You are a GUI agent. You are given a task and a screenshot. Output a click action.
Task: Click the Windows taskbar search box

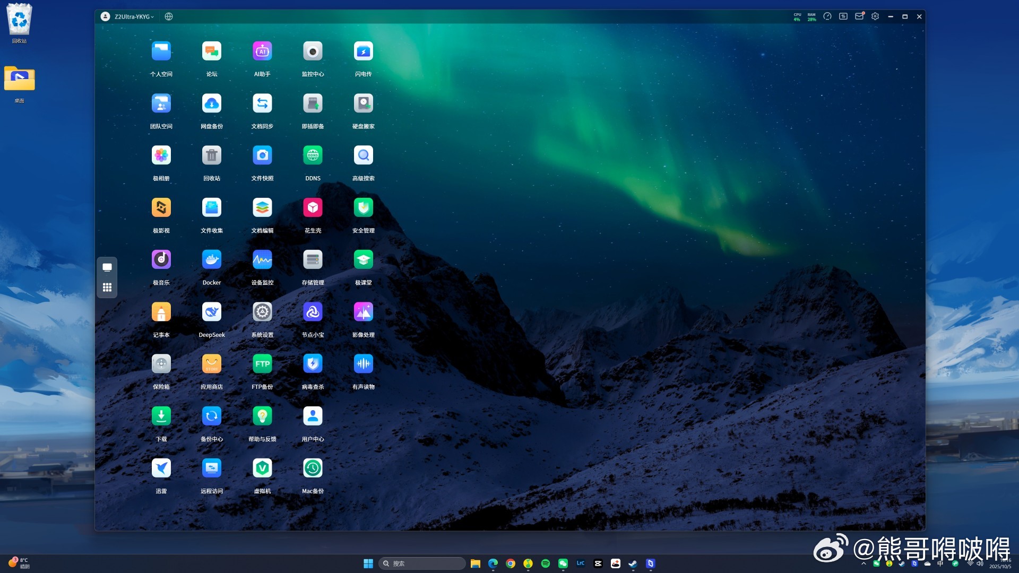[x=422, y=563]
